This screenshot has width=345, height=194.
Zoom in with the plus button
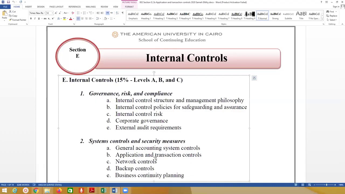pos(335,185)
